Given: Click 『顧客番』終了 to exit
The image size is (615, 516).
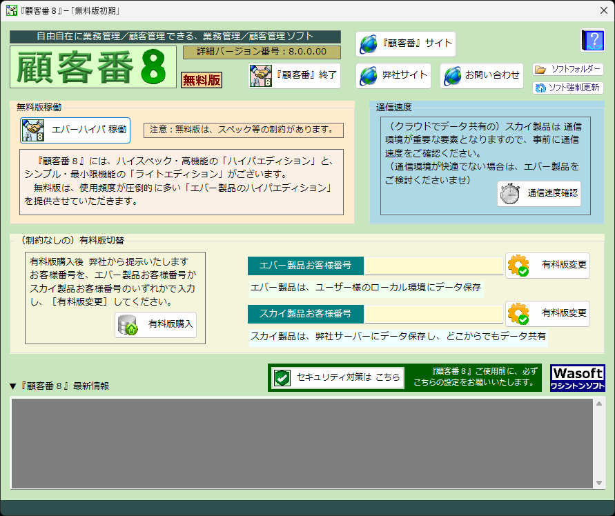Looking at the screenshot, I should pos(294,76).
